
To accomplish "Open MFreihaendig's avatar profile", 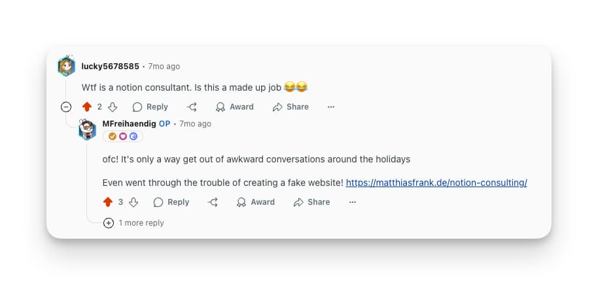I will pos(88,130).
